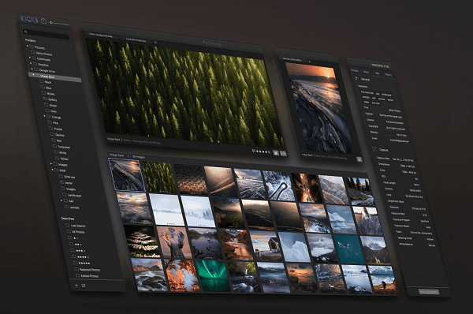Select the teal ocean whale thumbnail
This screenshot has height=314, width=473.
[348, 249]
